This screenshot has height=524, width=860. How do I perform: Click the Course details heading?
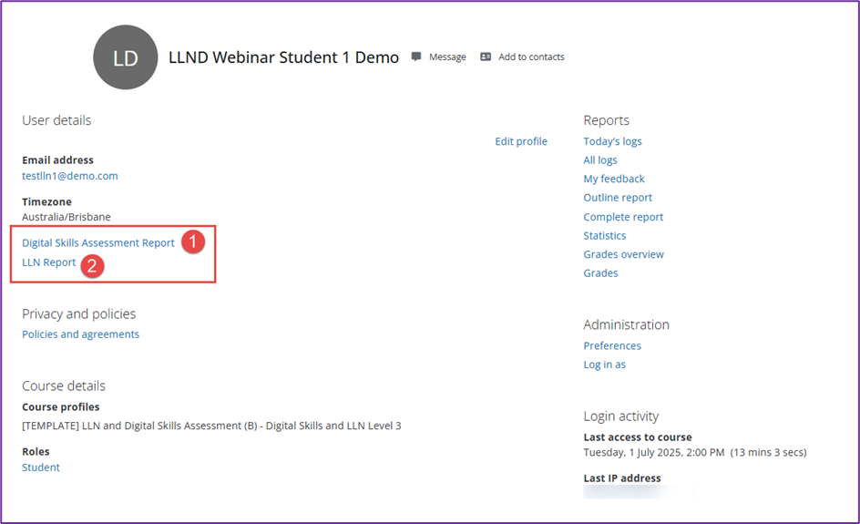64,385
